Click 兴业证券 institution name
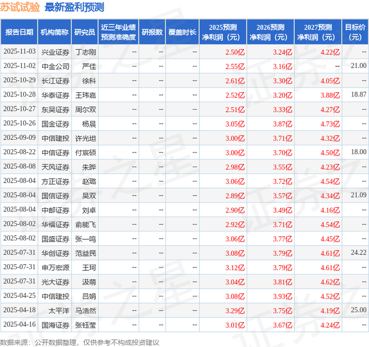Viewport: 369px width, 347px height. coord(55,52)
